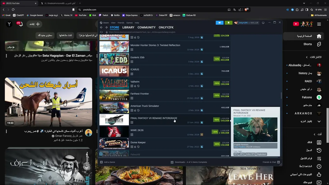Switch Steam to Big Picture mode icon

tap(263, 23)
